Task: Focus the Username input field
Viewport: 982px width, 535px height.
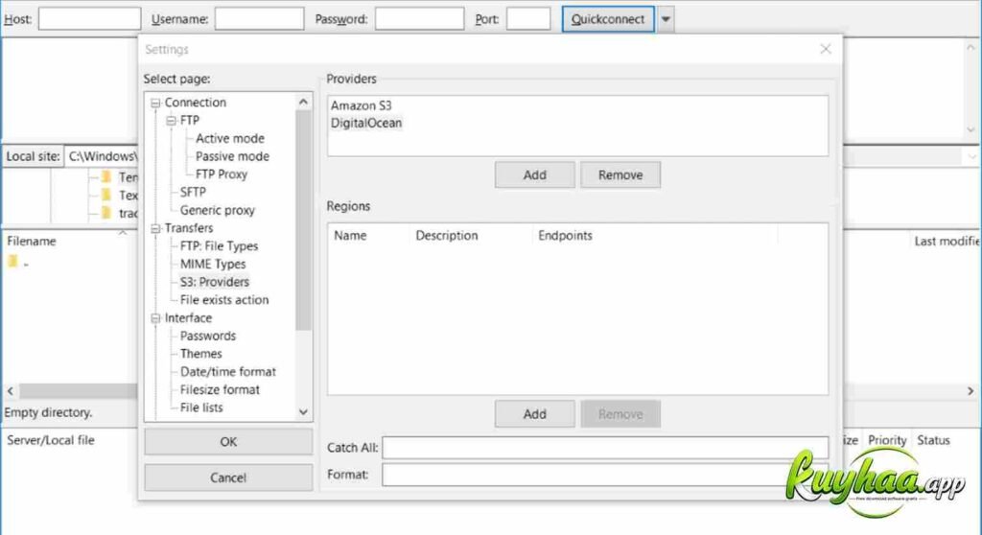Action: [x=259, y=19]
